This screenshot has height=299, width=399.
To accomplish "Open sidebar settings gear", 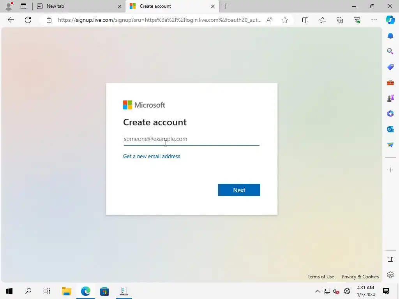I will [x=390, y=275].
